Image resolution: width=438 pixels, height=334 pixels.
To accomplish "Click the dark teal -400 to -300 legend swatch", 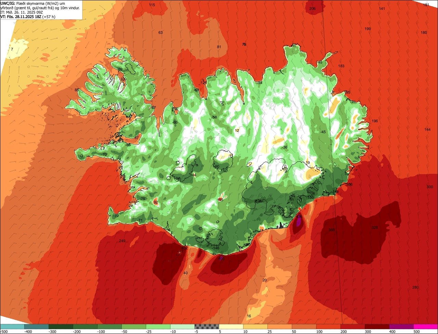I will [x=36, y=326].
